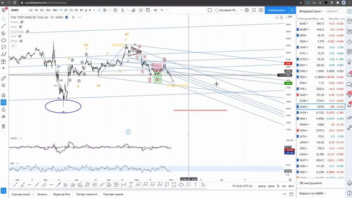The image size is (352, 198).
Task: Select the crosshair cursor tool
Action: (x=4, y=19)
